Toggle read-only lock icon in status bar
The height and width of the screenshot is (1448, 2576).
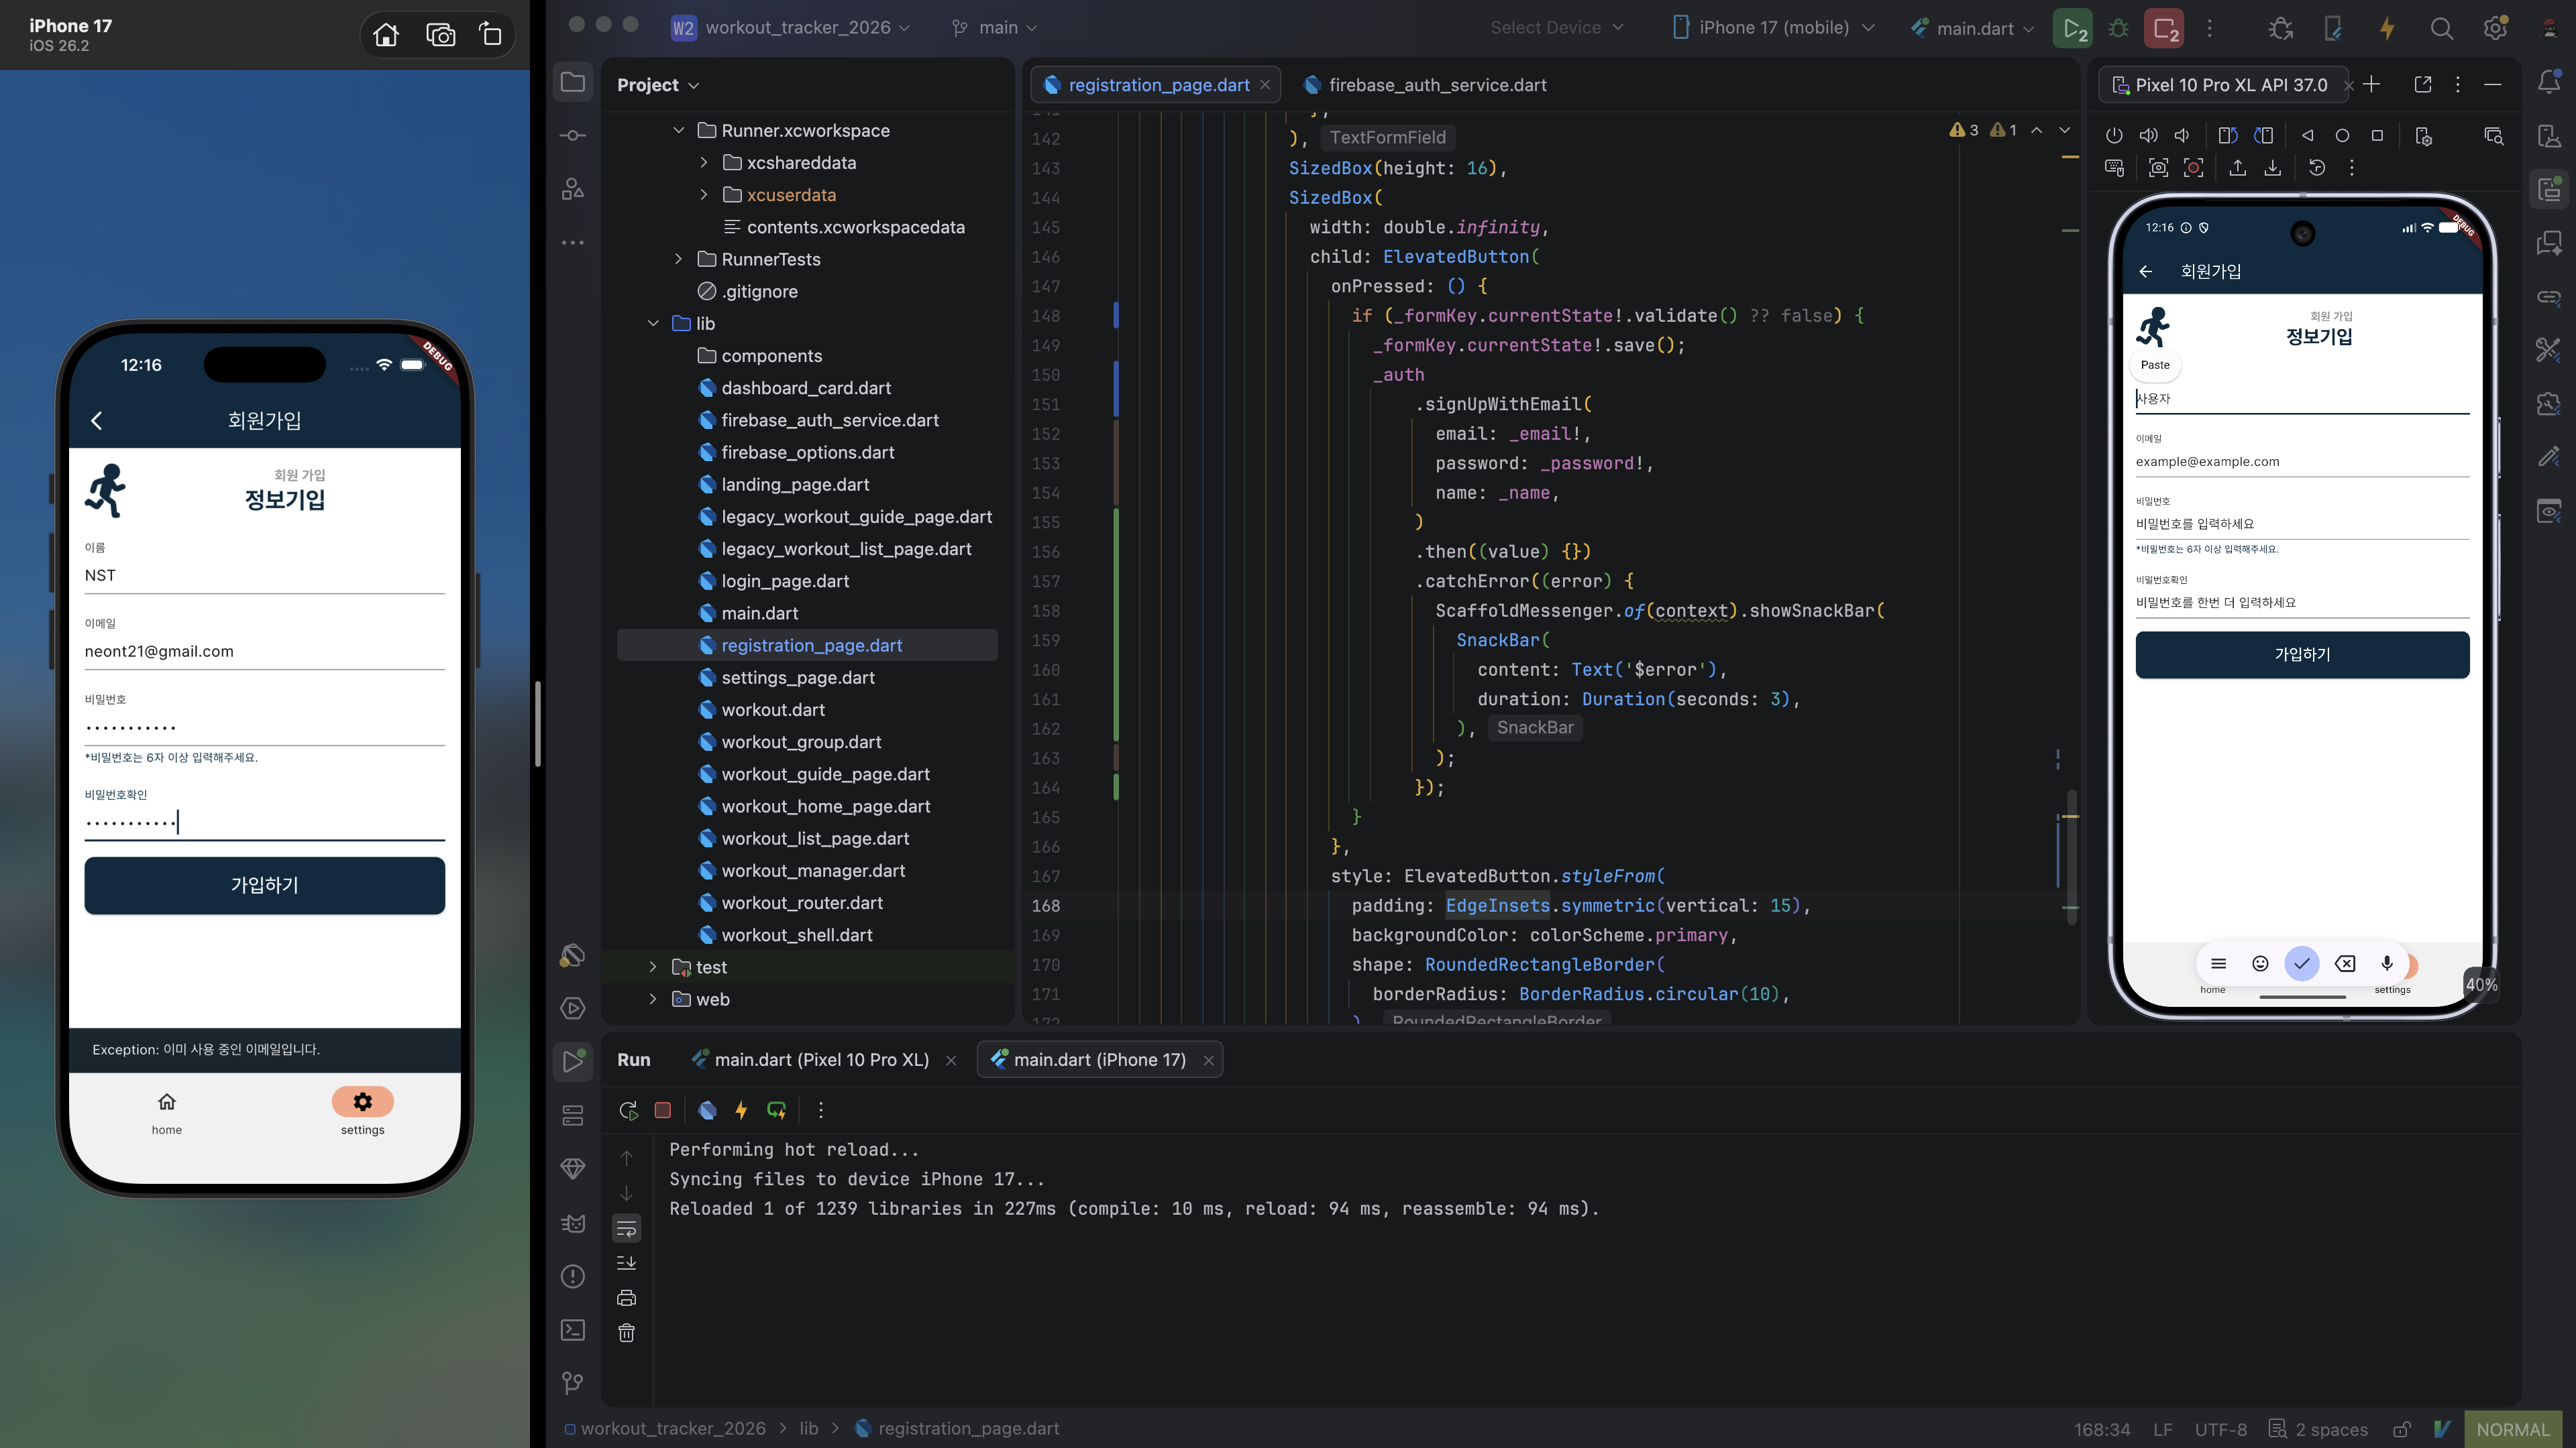(2401, 1429)
